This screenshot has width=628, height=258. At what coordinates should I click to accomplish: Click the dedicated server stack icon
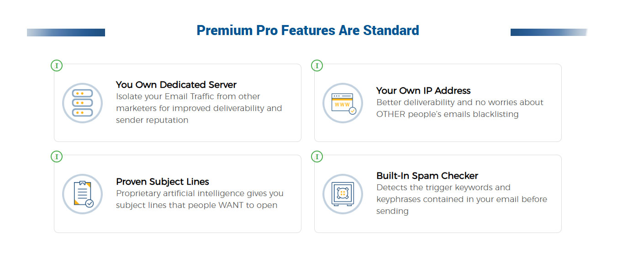point(82,103)
